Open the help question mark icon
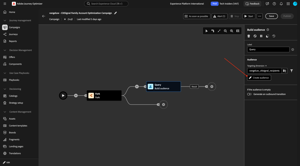The width and height of the screenshot is (300, 166). point(274,4)
